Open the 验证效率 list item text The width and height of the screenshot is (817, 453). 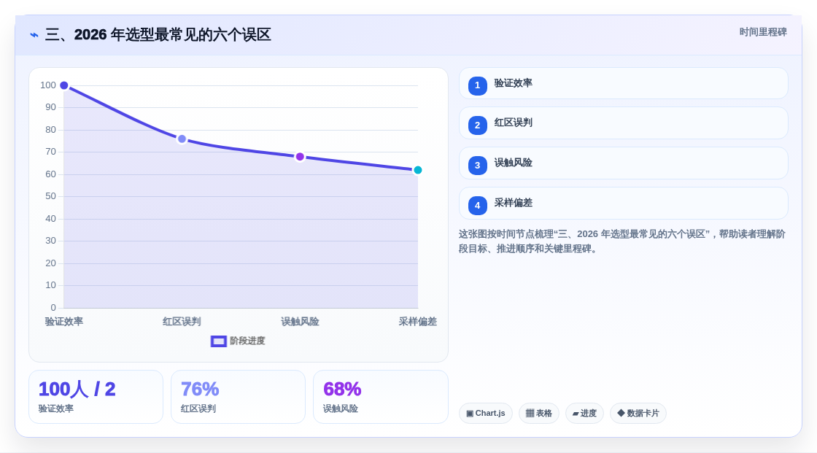tap(514, 83)
